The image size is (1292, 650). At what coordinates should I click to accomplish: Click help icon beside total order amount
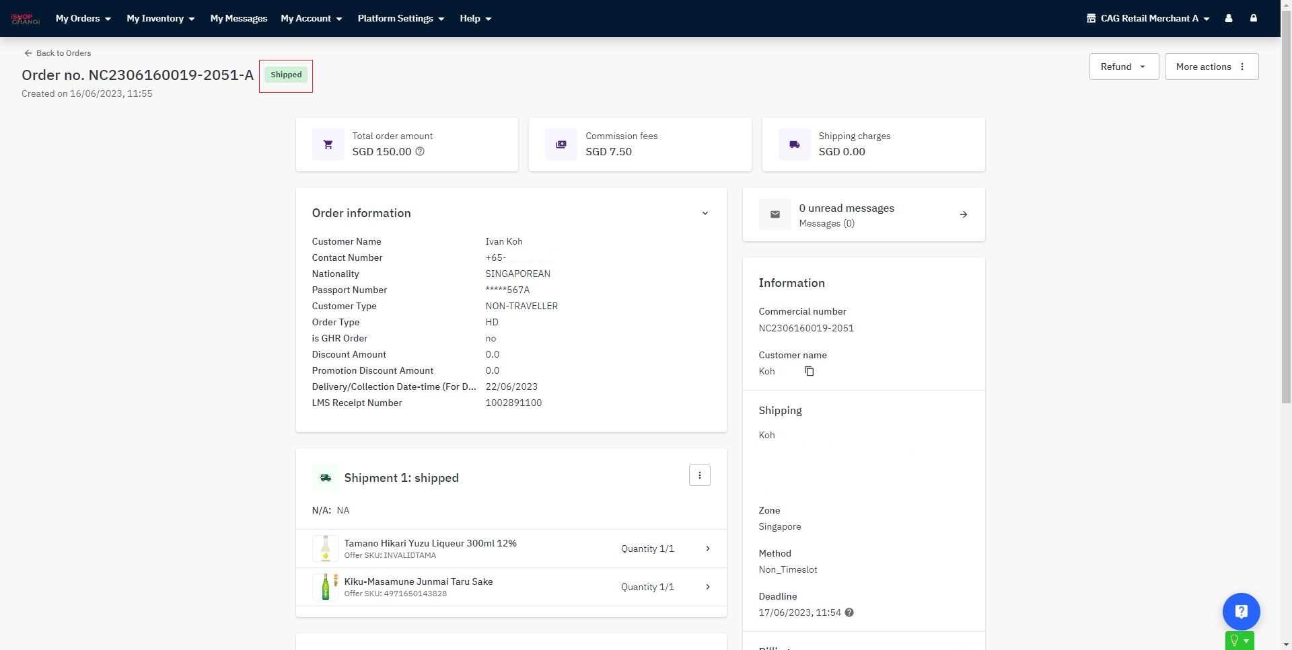pyautogui.click(x=420, y=152)
